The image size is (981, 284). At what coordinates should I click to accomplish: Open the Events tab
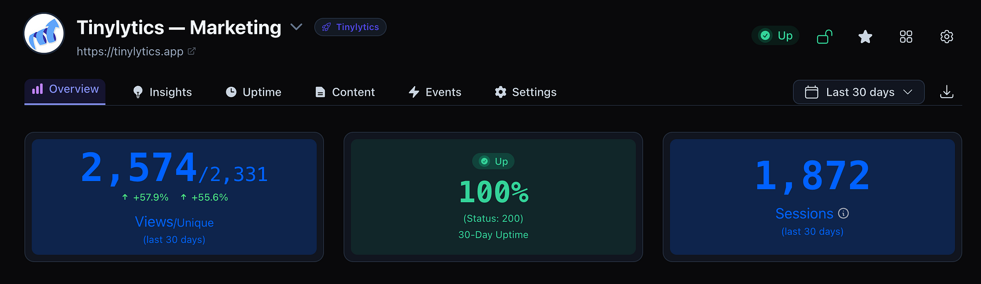click(434, 92)
